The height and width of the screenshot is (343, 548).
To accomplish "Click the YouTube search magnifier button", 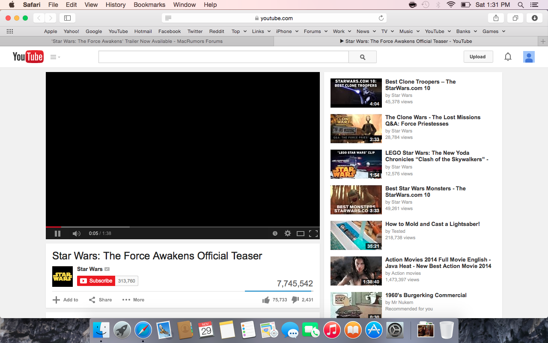I will 363,57.
